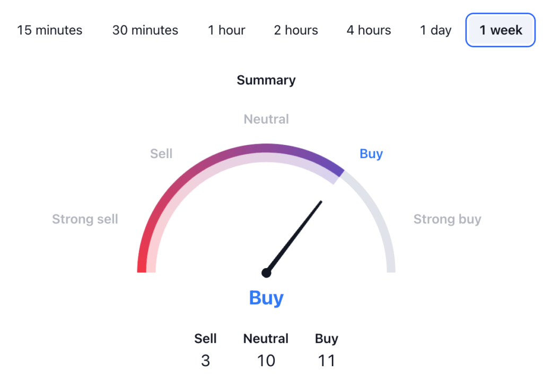This screenshot has height=388, width=543.
Task: Click the Strong buy gauge label
Action: click(x=447, y=219)
